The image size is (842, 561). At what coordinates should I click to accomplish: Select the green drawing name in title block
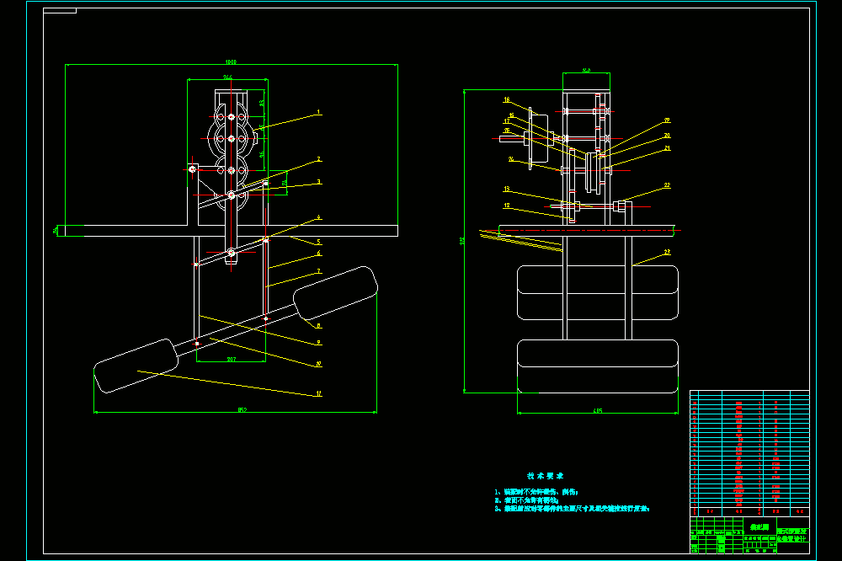(x=759, y=527)
